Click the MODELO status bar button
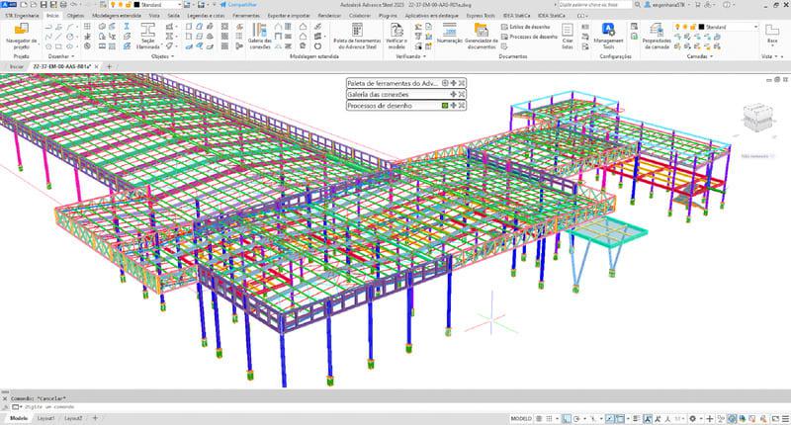Viewport: 791px width, 425px height. coord(521,419)
